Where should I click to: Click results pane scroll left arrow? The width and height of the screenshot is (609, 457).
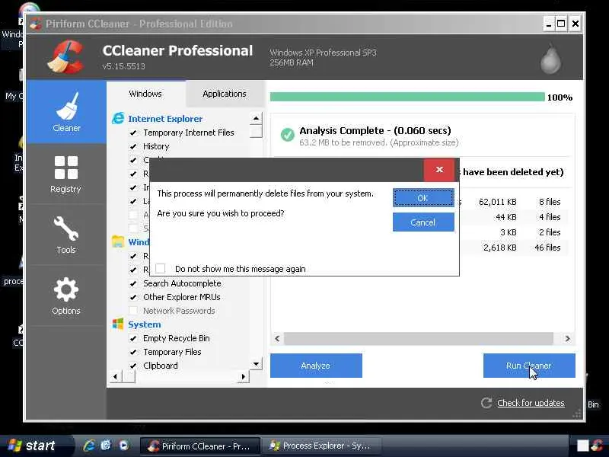[x=277, y=338]
